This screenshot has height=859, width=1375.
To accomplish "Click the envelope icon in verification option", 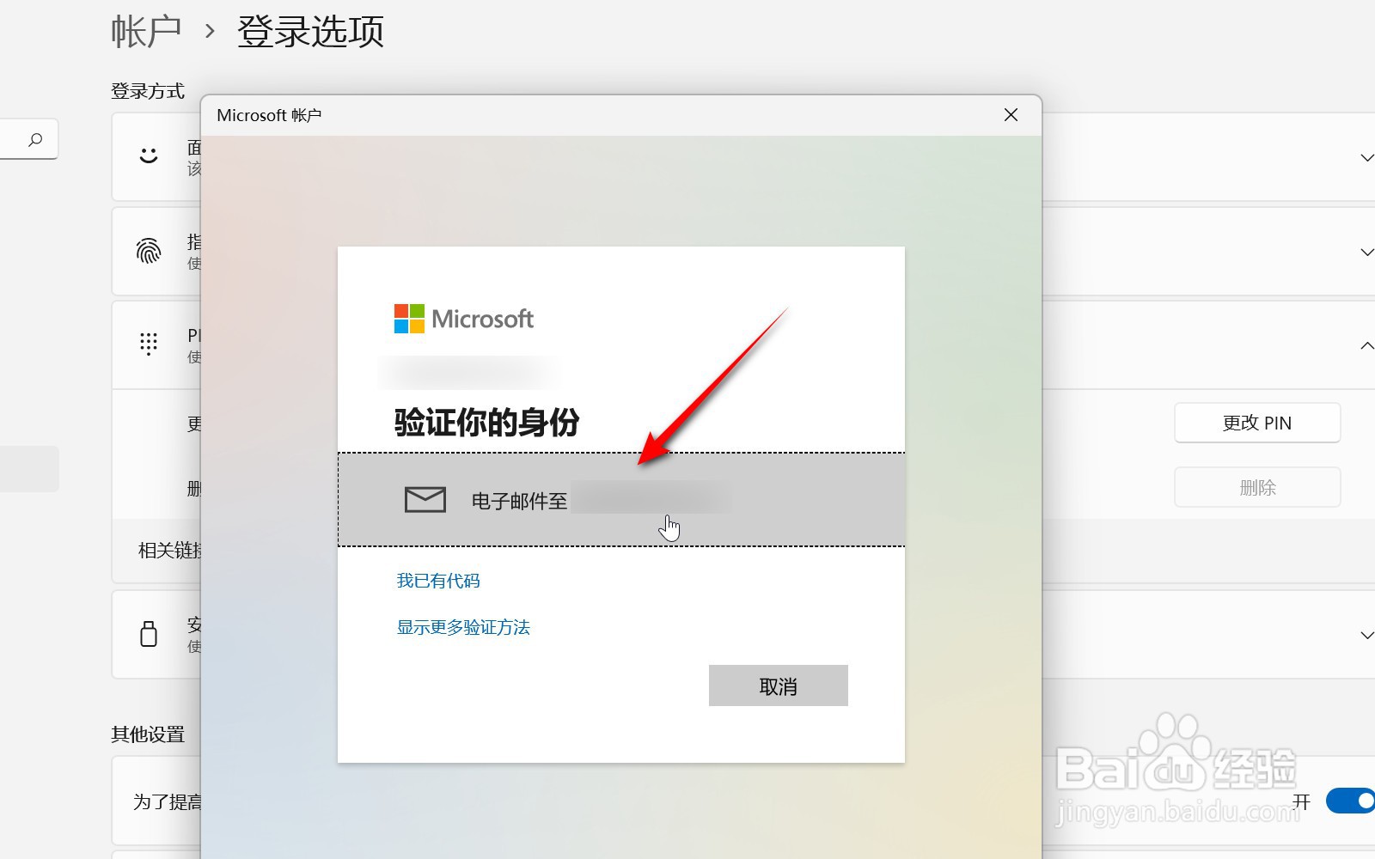I will coord(425,499).
